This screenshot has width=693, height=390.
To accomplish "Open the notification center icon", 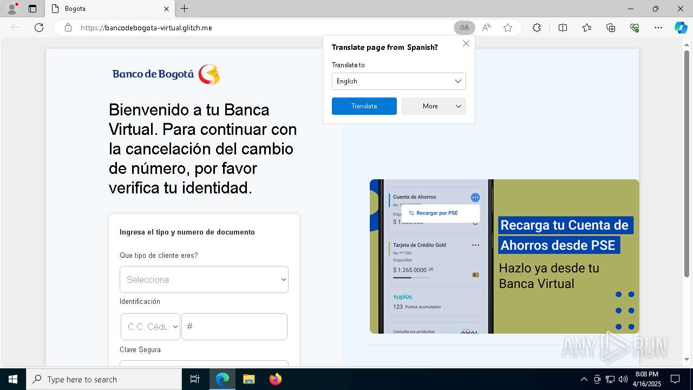I will (x=675, y=379).
